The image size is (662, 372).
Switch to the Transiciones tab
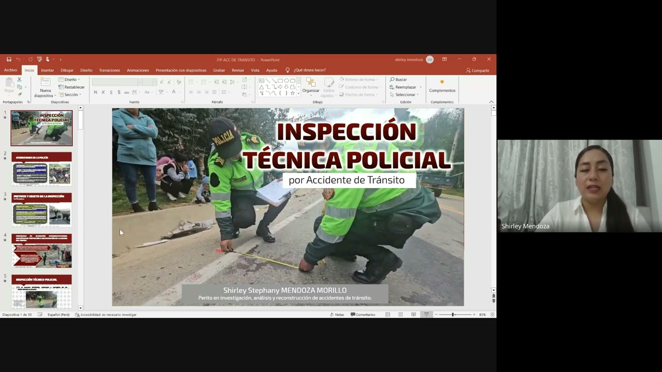(x=110, y=70)
